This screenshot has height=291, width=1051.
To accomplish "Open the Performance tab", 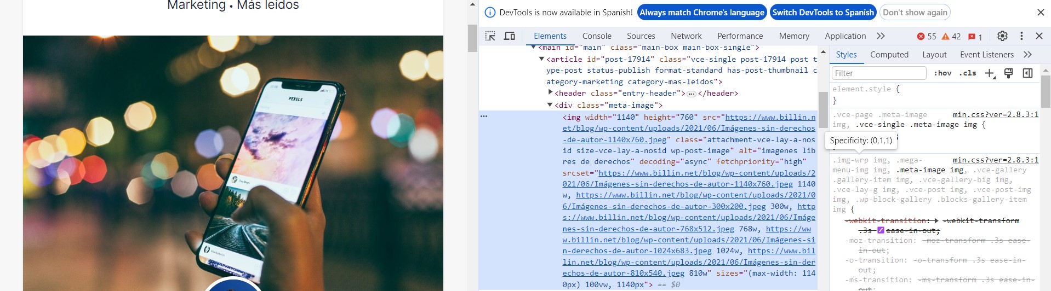I will tap(740, 36).
